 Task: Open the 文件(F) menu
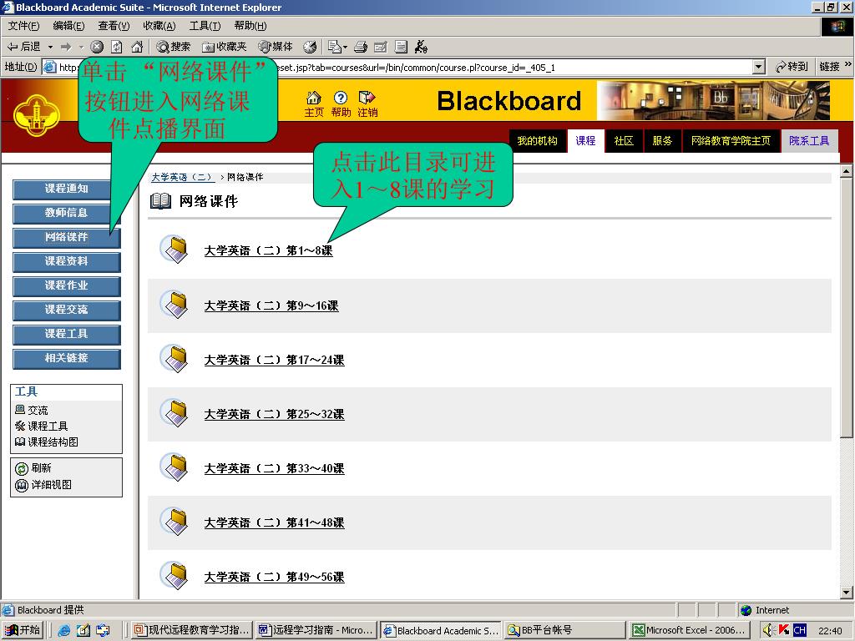[x=23, y=26]
